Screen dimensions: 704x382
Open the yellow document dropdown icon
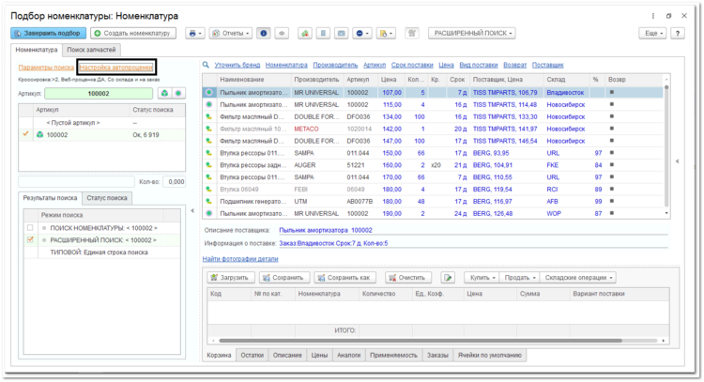tap(386, 33)
